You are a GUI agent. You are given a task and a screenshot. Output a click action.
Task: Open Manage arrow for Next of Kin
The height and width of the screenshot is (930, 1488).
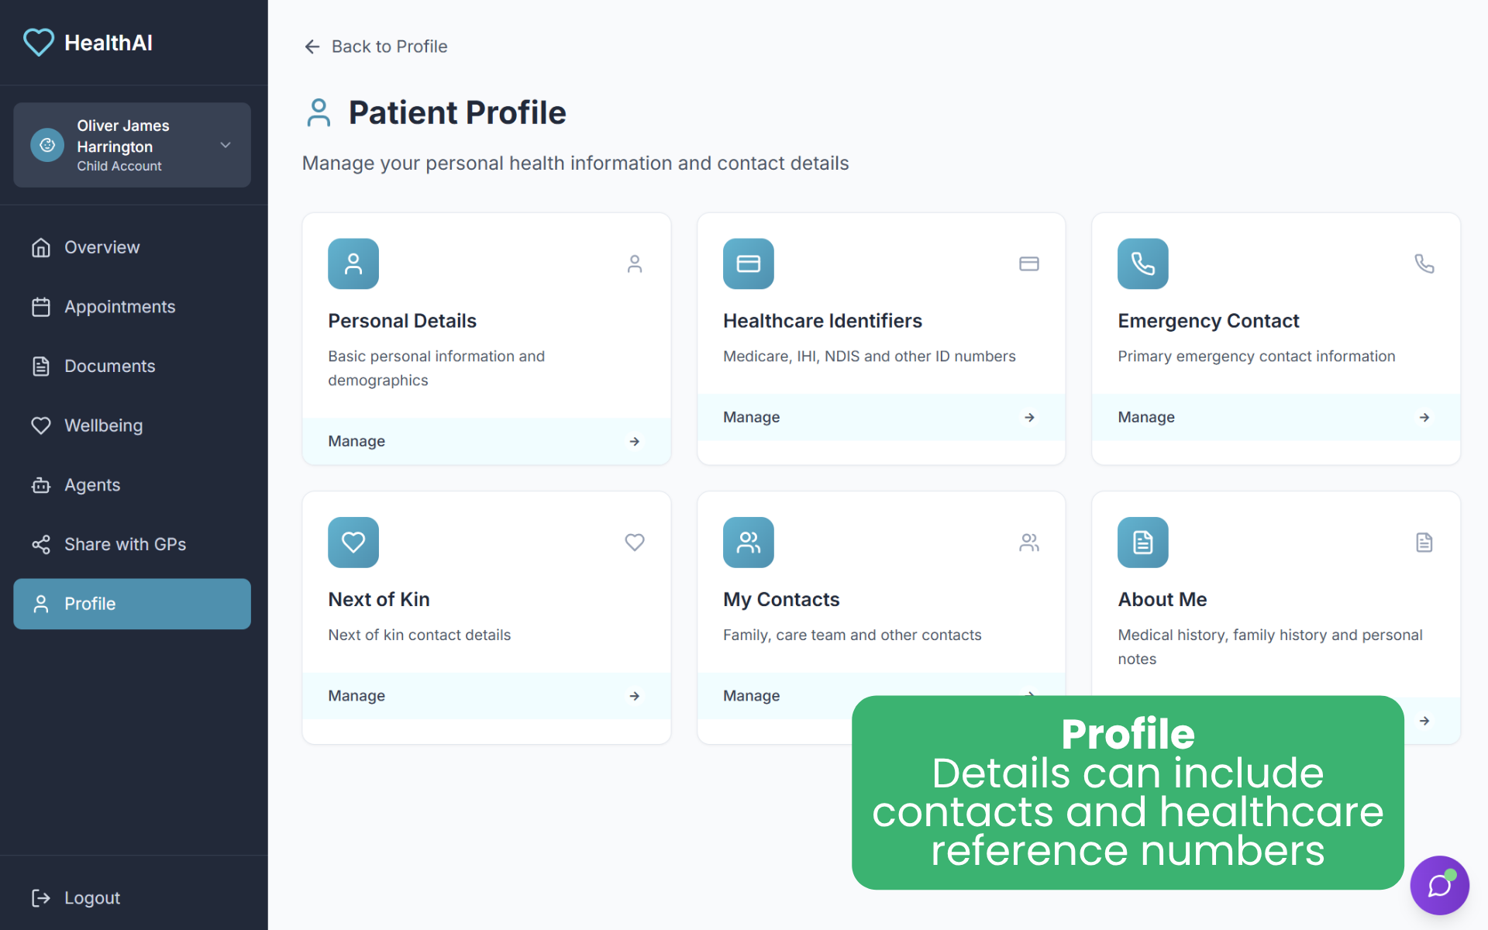pyautogui.click(x=634, y=696)
